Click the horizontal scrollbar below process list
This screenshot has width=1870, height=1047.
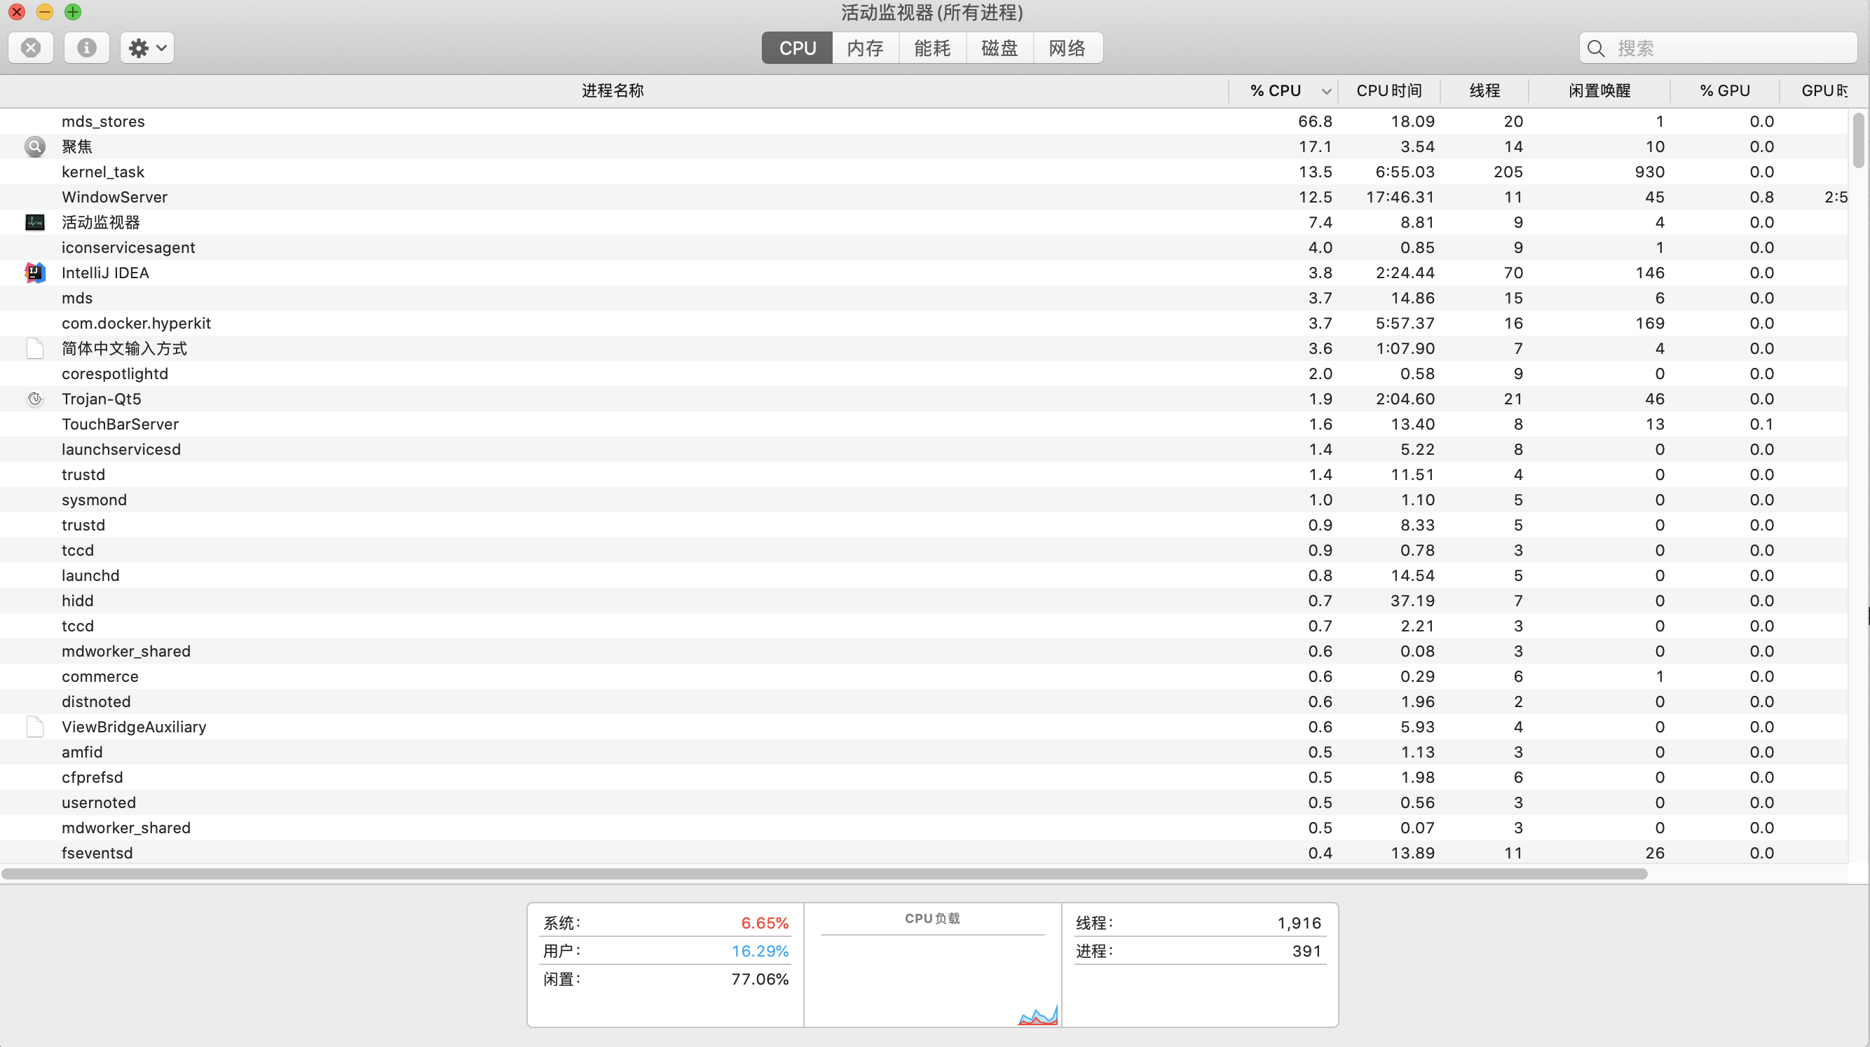tap(824, 873)
